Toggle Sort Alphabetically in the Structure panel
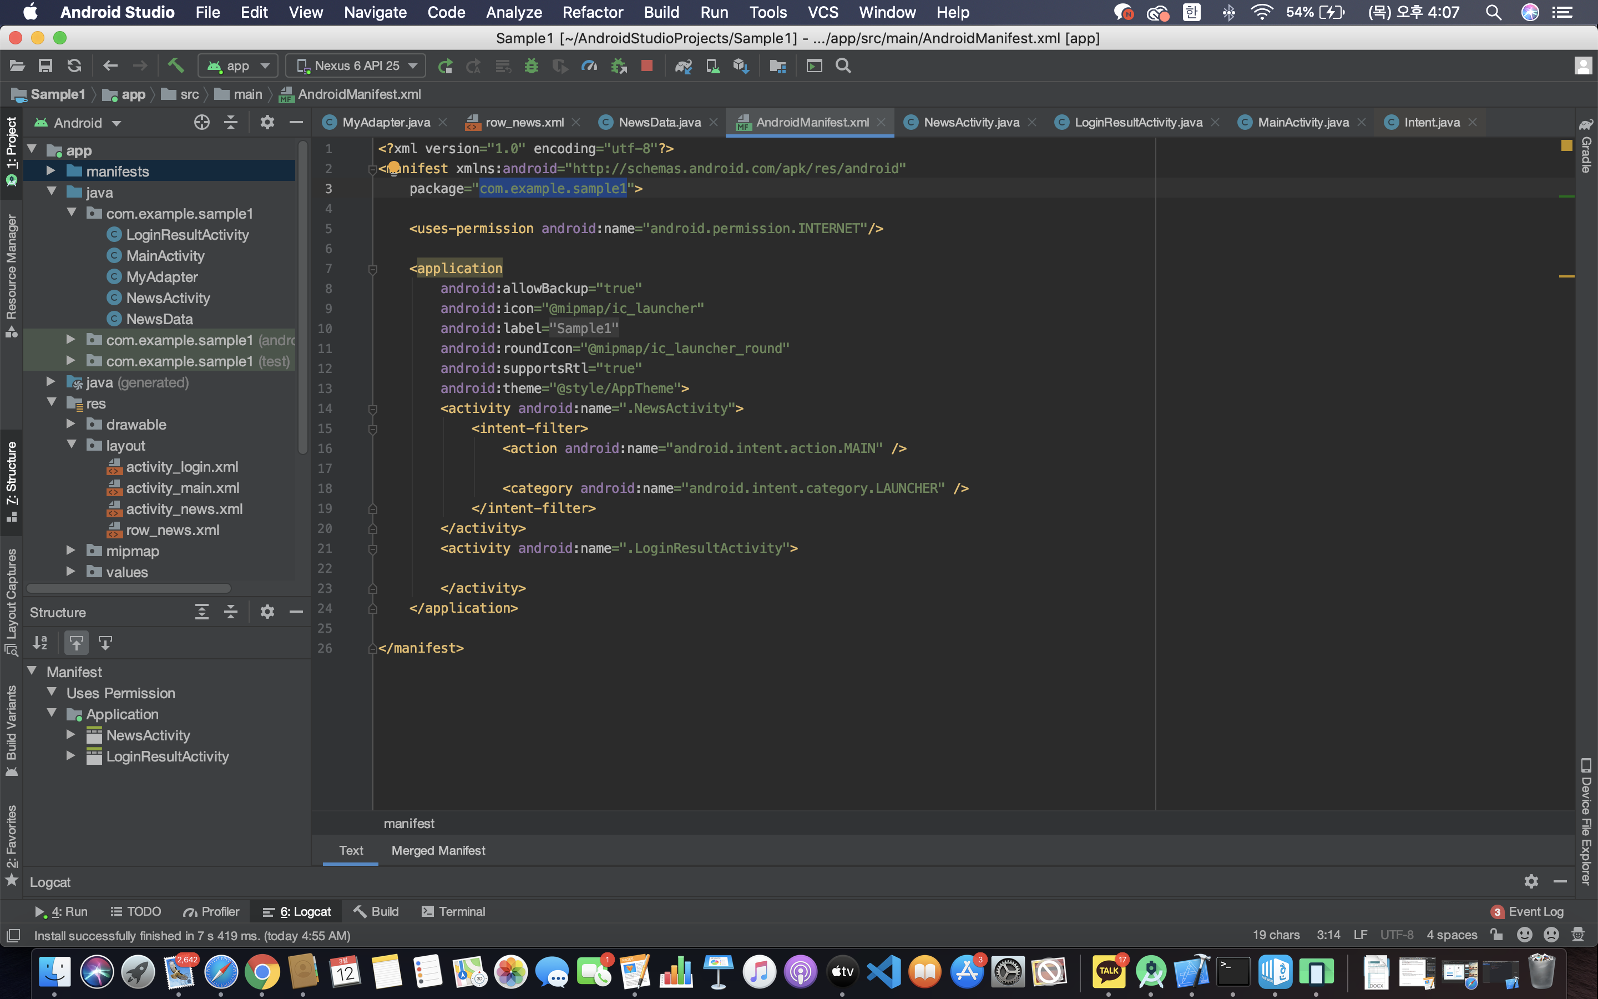Image resolution: width=1598 pixels, height=999 pixels. pos(41,642)
